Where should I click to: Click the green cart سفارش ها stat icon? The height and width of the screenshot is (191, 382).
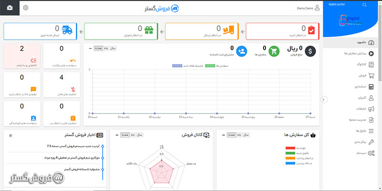(x=274, y=51)
